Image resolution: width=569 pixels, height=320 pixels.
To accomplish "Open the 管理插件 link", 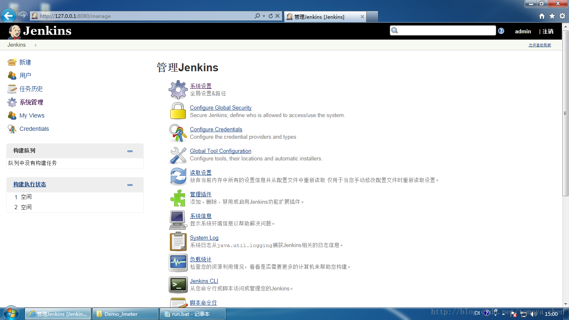I will (x=201, y=194).
